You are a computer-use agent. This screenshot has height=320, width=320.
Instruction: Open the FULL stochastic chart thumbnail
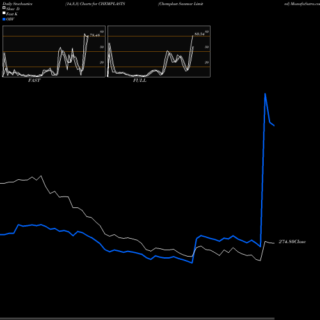(x=159, y=51)
